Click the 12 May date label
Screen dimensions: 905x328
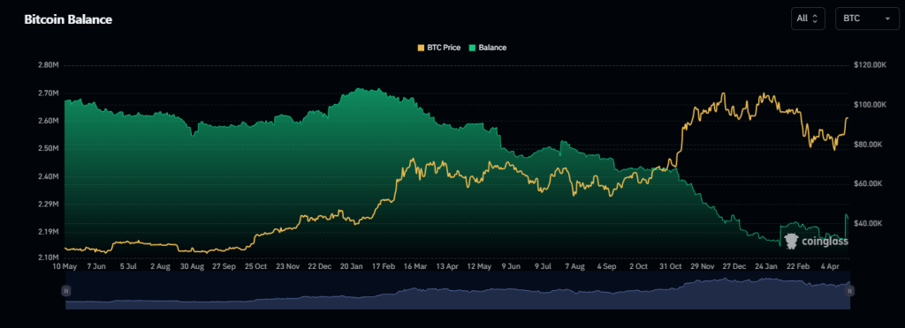(480, 267)
